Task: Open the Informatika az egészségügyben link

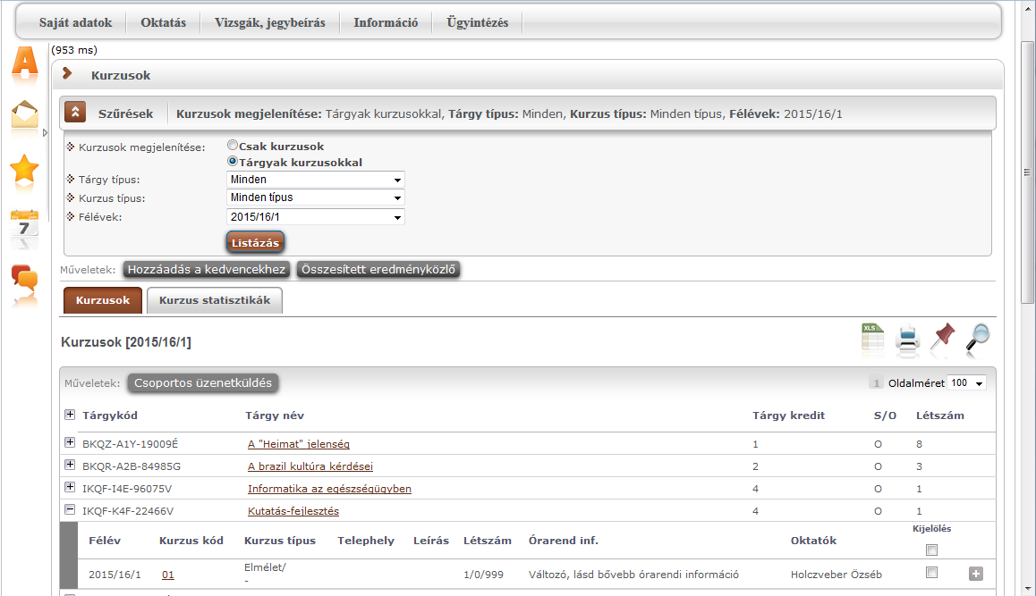Action: click(x=329, y=489)
